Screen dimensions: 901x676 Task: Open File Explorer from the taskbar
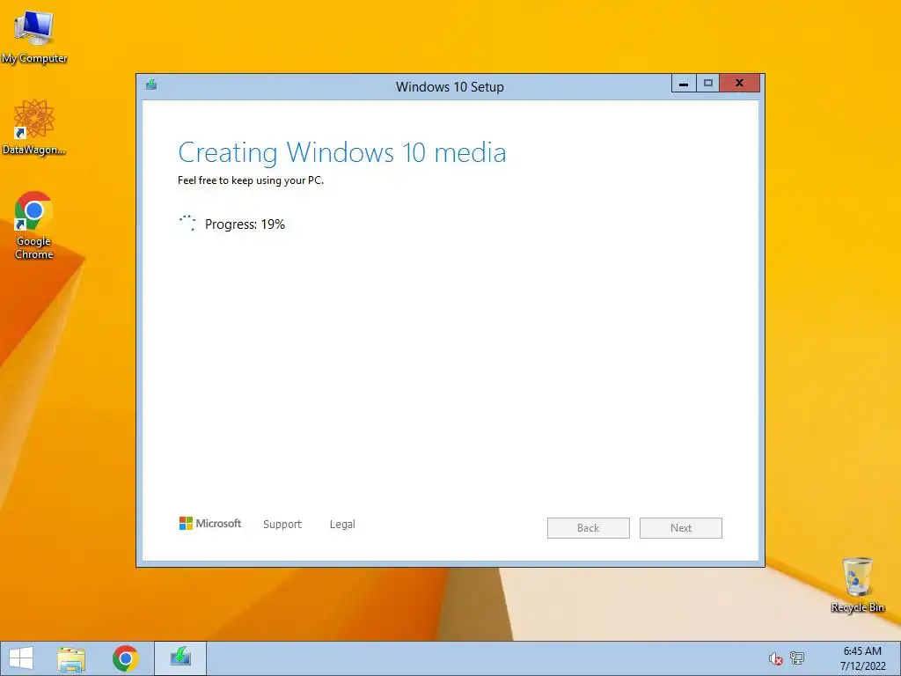[x=71, y=658]
